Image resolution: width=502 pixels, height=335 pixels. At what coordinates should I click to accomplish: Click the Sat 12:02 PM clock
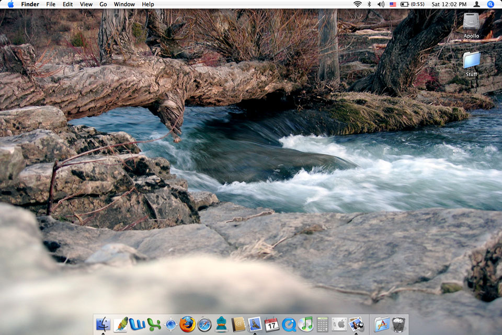[x=449, y=4]
